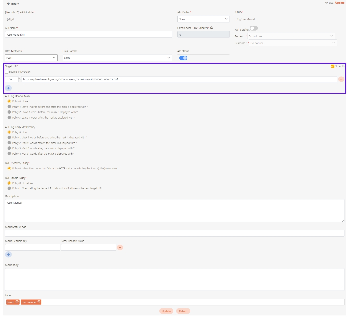Select Header Mask Policy 2 radio option
This screenshot has height=318, width=348.
tap(9, 112)
